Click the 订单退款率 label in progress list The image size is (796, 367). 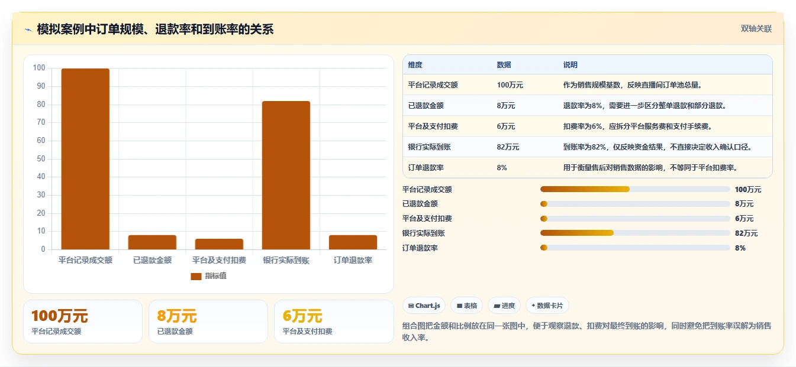pyautogui.click(x=420, y=248)
